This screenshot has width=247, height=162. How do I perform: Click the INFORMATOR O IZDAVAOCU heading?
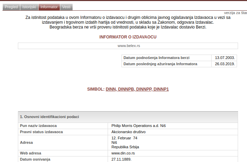(x=128, y=37)
